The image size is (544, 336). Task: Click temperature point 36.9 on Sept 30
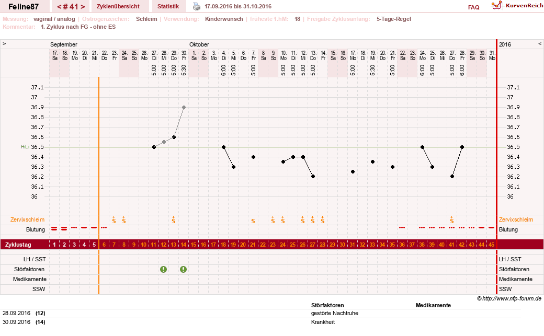click(x=184, y=108)
